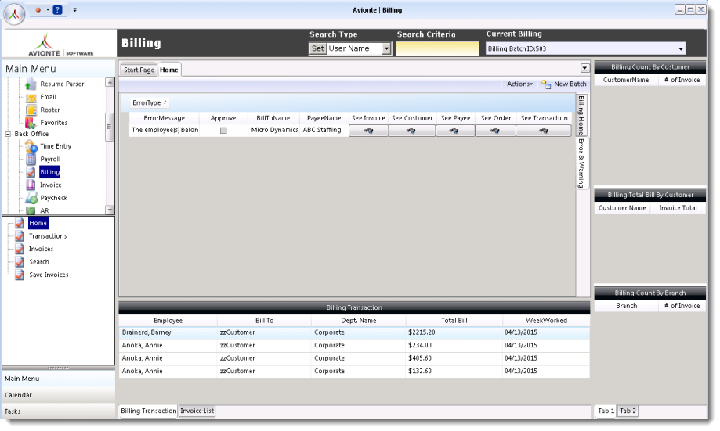Click the Main Menu scrollbar down arrow
Viewport: 720px width, 431px height.
109,210
